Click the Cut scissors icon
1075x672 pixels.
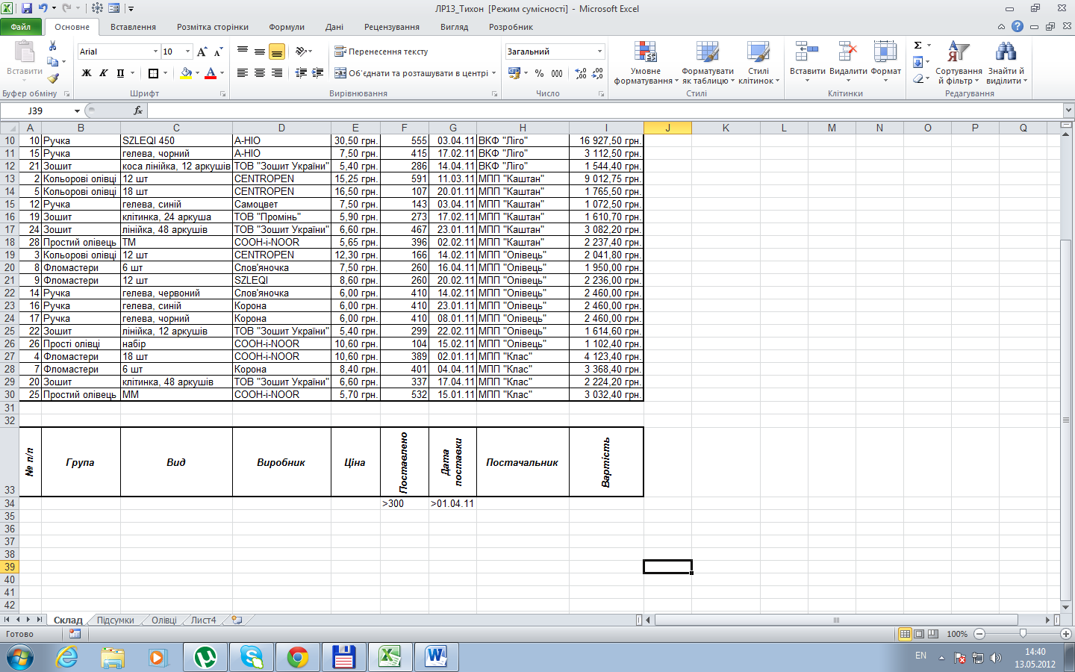52,46
